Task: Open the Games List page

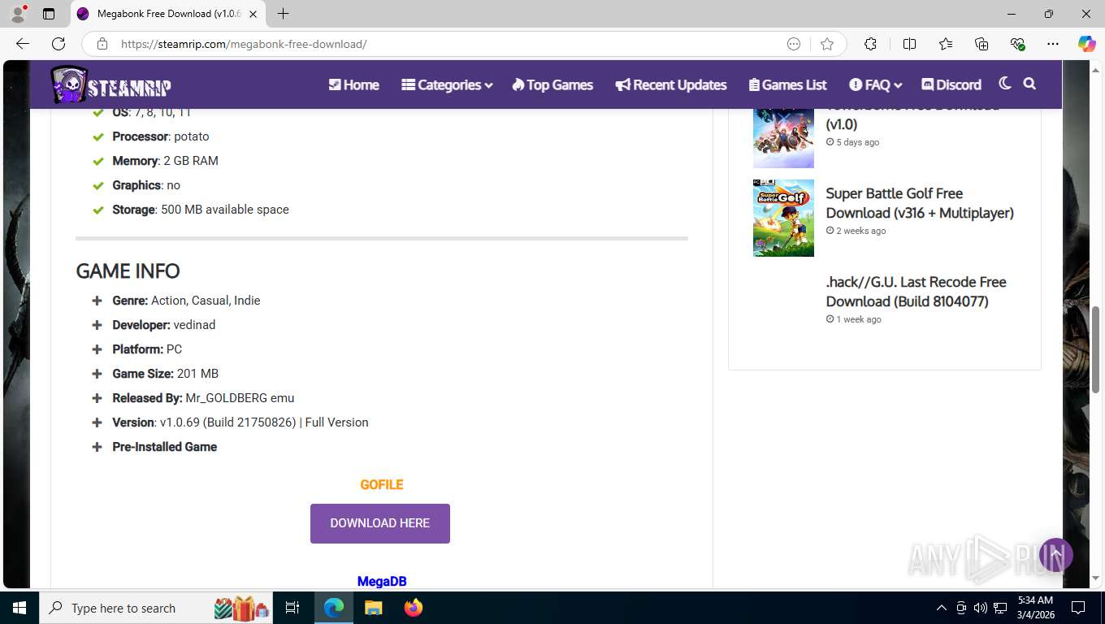Action: pyautogui.click(x=787, y=84)
